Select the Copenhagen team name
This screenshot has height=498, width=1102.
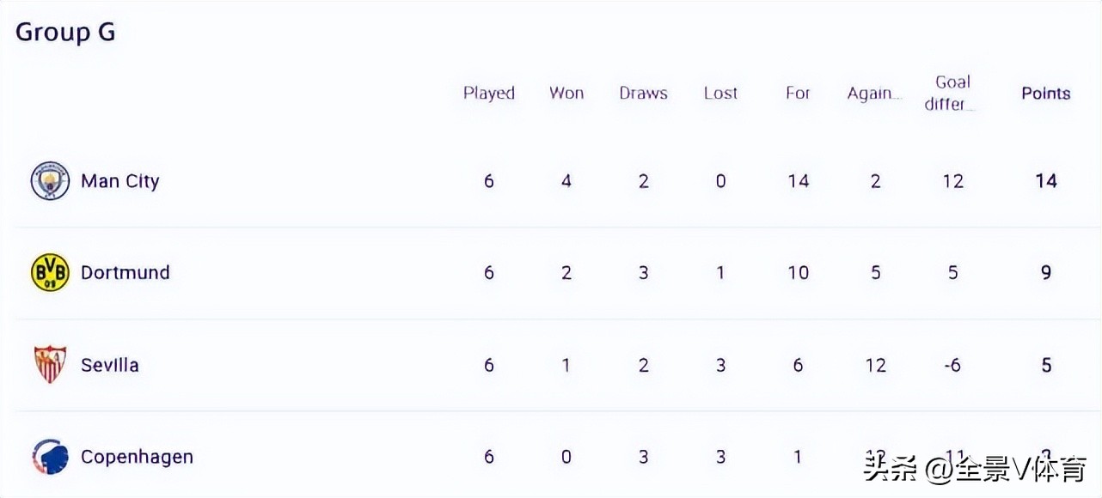coord(137,457)
